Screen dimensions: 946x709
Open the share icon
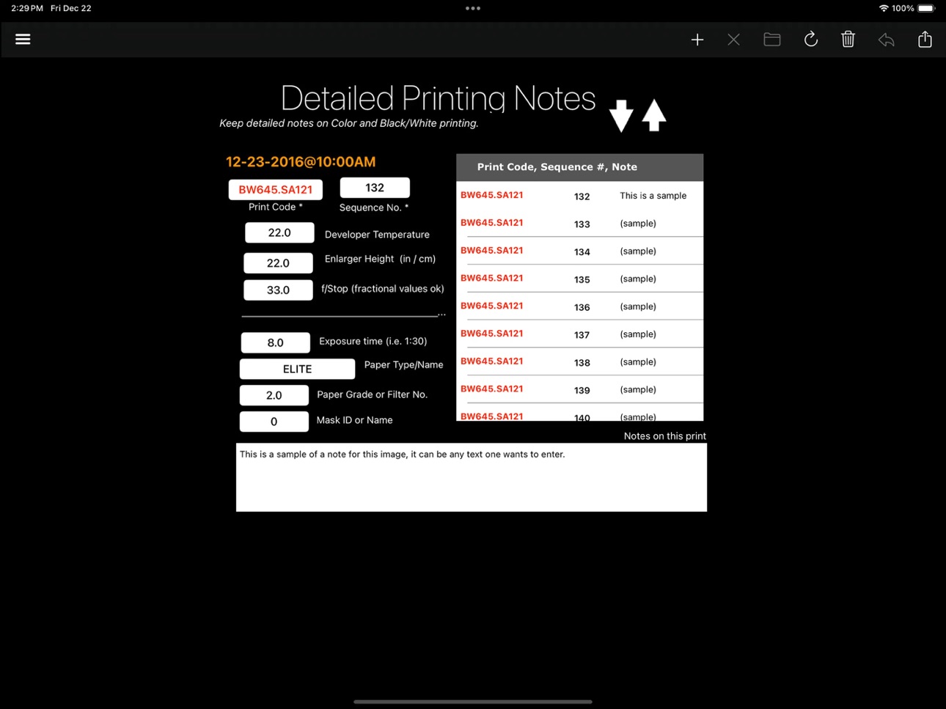pyautogui.click(x=925, y=39)
